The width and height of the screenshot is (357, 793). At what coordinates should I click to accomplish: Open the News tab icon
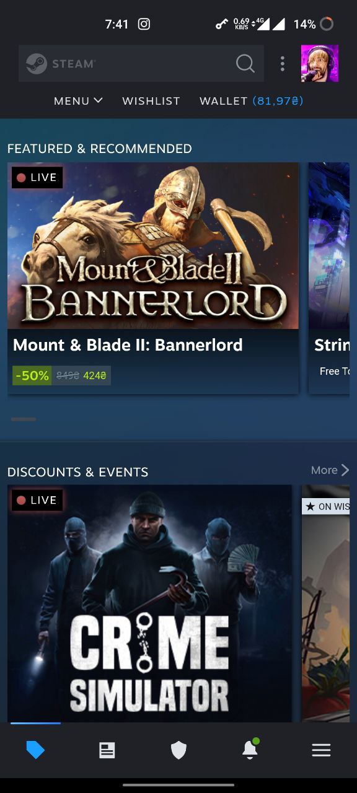point(107,750)
